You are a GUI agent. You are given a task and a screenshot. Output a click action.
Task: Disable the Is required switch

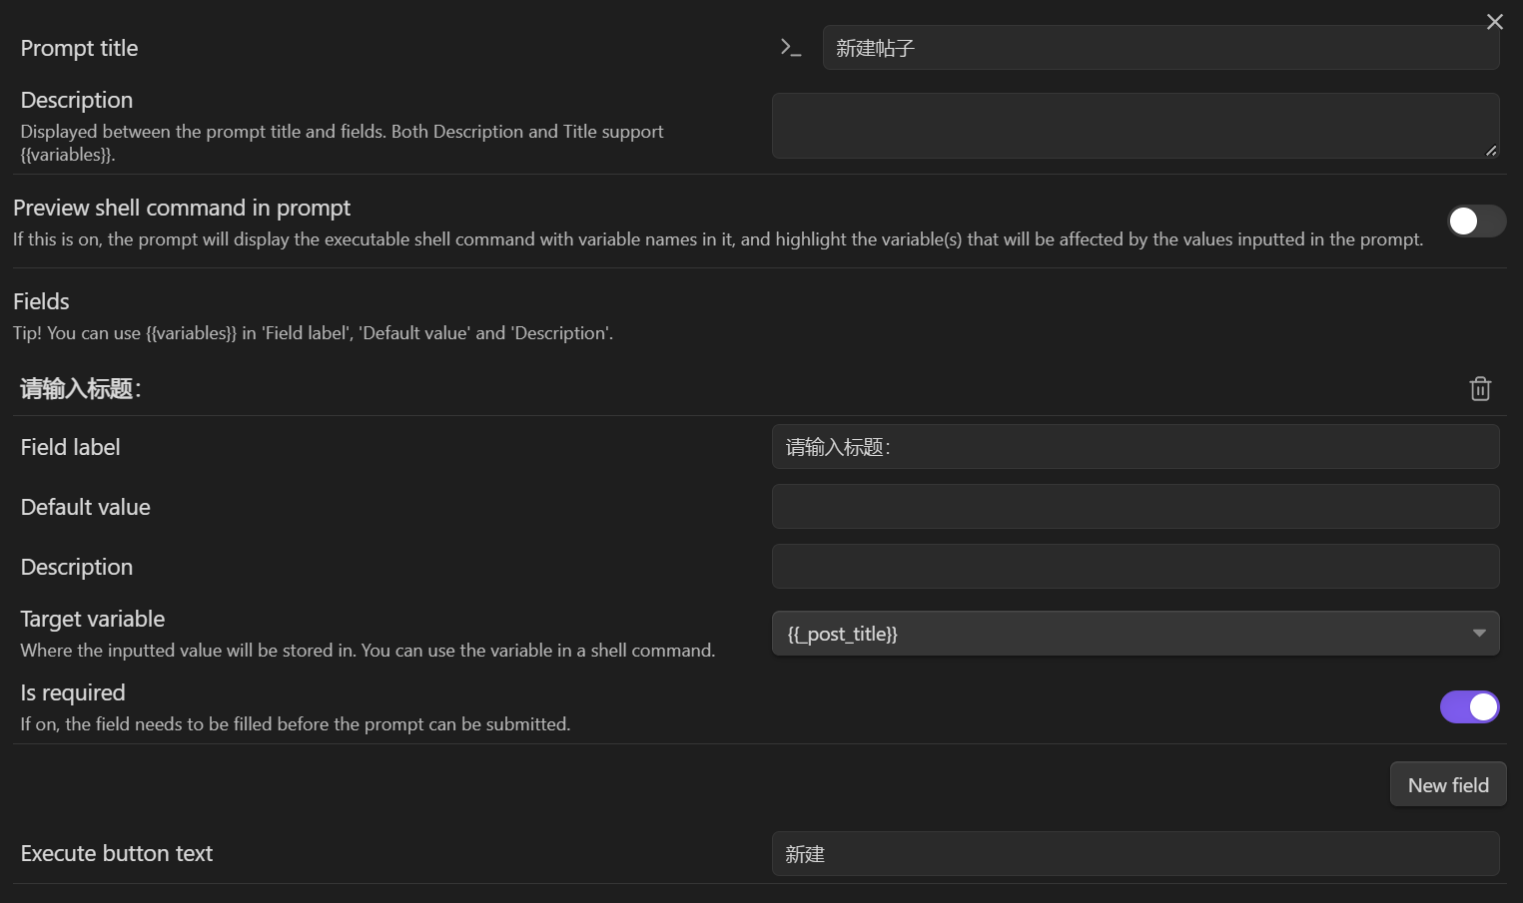point(1469,707)
